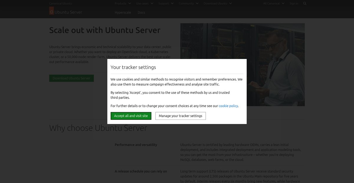Image resolution: width=354 pixels, height=183 pixels.
Task: Open Manage your tracker settings
Action: 181,116
